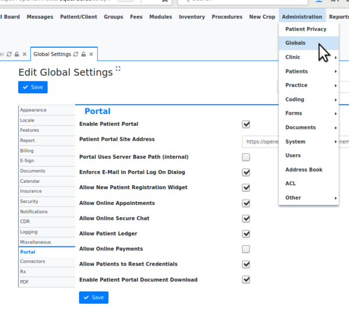The width and height of the screenshot is (349, 315).
Task: Open the Patient/Client menu
Action: tap(79, 17)
